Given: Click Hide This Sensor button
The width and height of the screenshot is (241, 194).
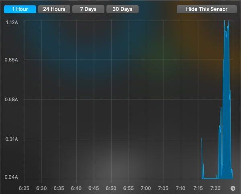Looking at the screenshot, I should (x=207, y=9).
